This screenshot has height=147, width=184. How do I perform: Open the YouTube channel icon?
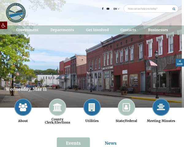(108, 9)
